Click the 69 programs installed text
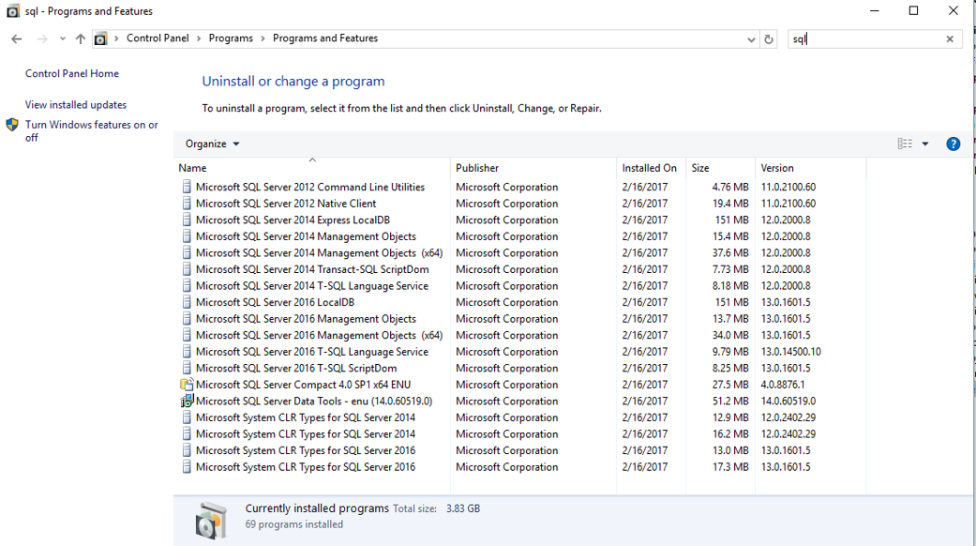 click(293, 524)
